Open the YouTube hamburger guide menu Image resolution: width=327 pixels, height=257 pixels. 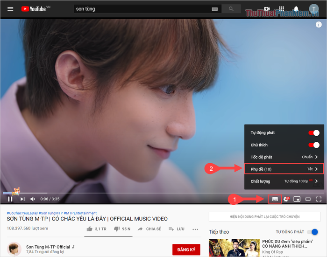tap(10, 9)
